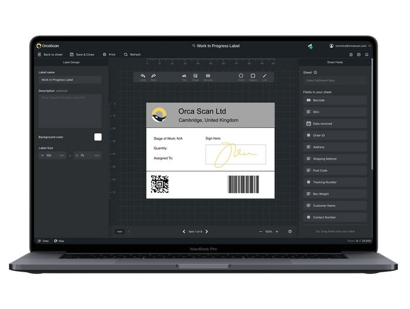Click the tag icon beside the title
The image size is (410, 309).
click(x=194, y=46)
